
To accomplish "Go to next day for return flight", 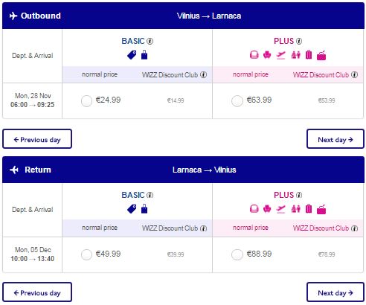I will click(x=335, y=292).
